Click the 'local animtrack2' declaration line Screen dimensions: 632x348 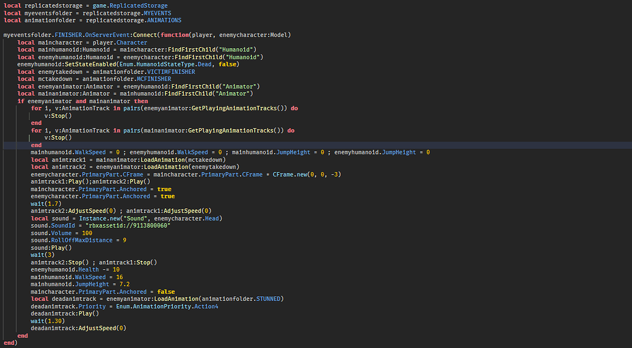point(135,167)
